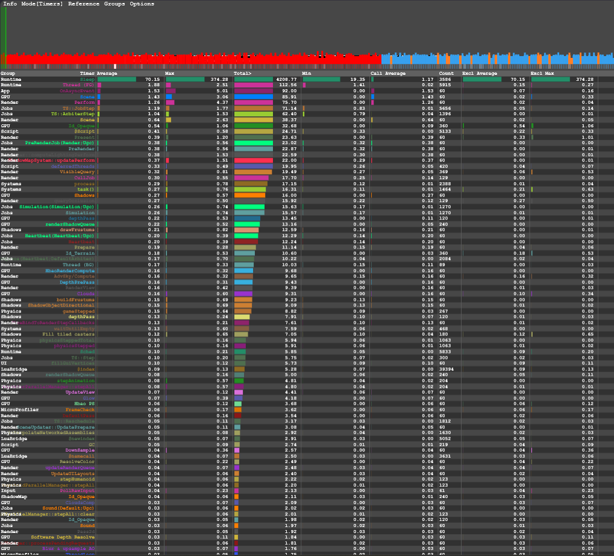This screenshot has height=556, width=614.
Task: Sort by the Group column header
Action: tap(8, 74)
